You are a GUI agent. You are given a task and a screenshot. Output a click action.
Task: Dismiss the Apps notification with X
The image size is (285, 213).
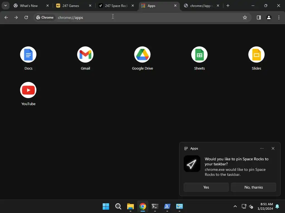(273, 148)
